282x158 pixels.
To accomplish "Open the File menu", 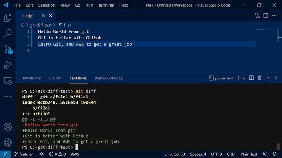I will pos(17,5).
